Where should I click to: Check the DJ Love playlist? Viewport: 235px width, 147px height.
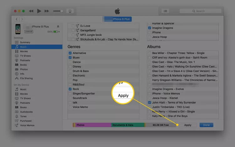[x=73, y=26]
